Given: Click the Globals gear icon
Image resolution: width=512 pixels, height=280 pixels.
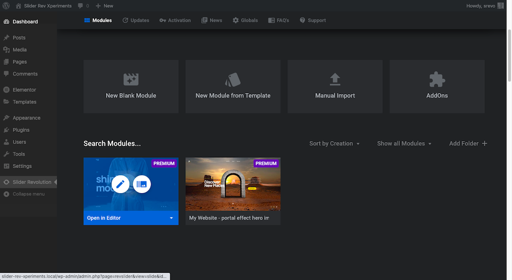Looking at the screenshot, I should point(236,20).
